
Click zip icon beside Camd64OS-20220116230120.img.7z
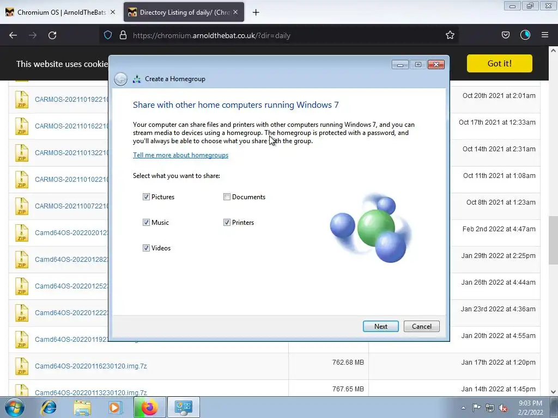tap(22, 366)
